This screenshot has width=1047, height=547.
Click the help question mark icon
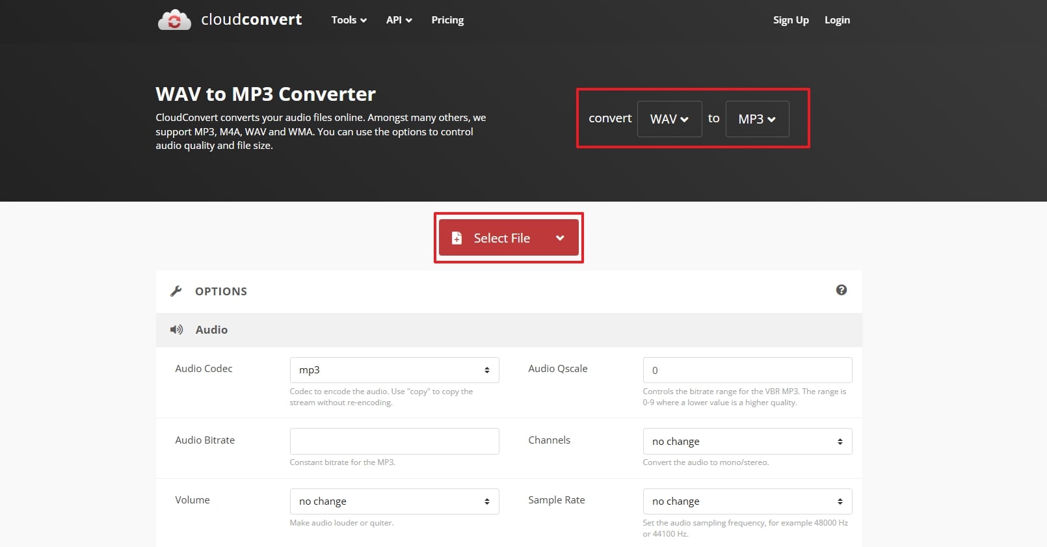[x=841, y=290]
